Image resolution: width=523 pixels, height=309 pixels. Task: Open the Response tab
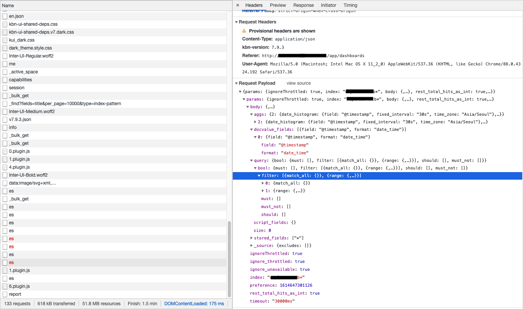[x=303, y=5]
